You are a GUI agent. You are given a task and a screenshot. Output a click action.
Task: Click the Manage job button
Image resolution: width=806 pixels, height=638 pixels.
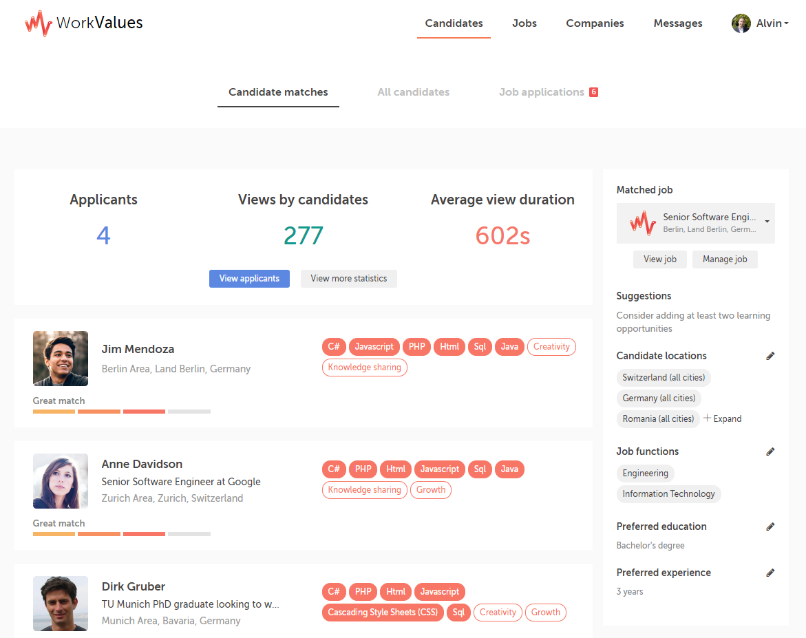(725, 259)
